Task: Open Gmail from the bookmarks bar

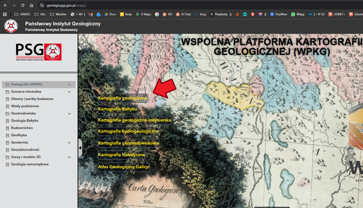Action: click(x=90, y=14)
